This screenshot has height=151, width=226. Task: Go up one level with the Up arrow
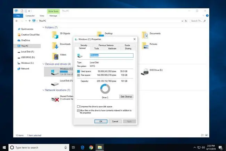coord(30,21)
